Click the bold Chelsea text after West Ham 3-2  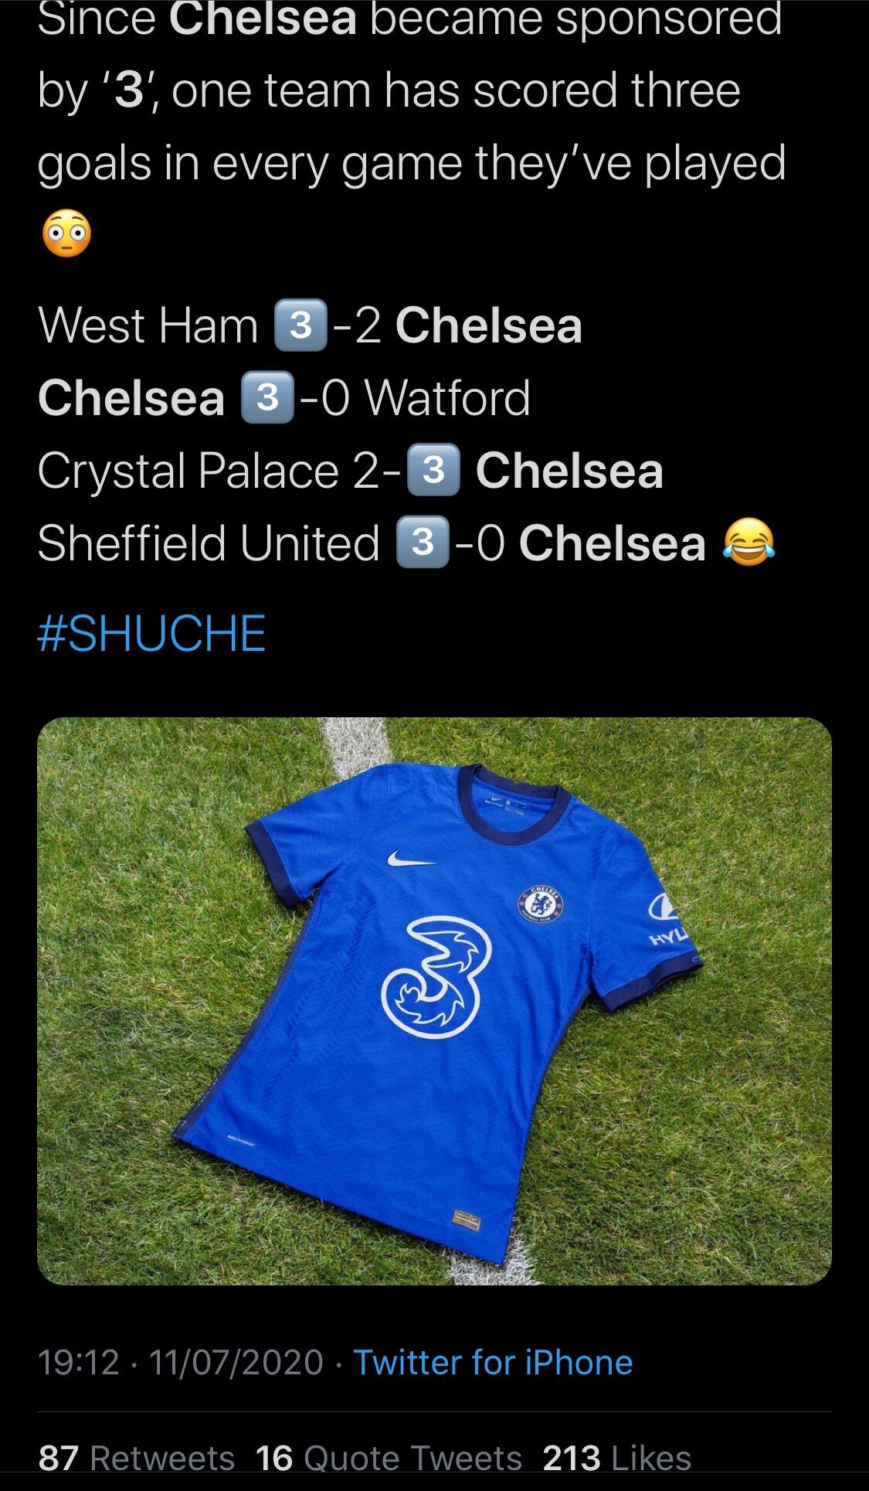(x=489, y=325)
